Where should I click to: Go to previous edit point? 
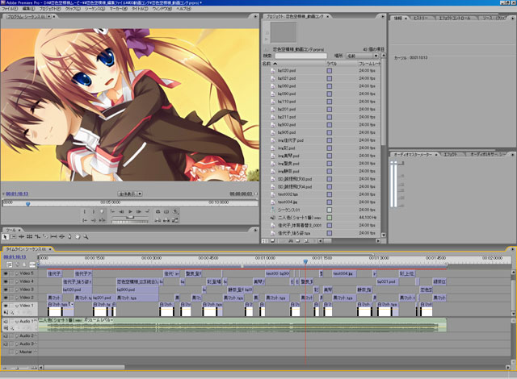112,211
